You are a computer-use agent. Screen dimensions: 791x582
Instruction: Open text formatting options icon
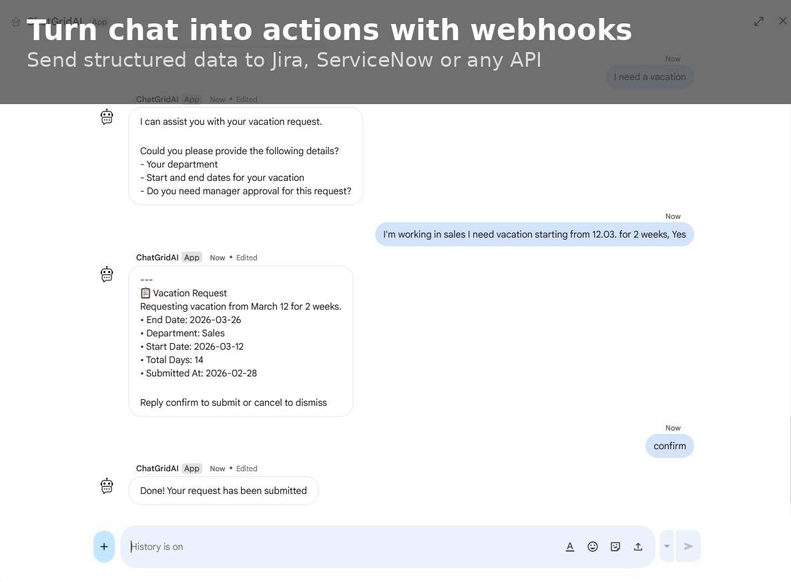point(570,547)
